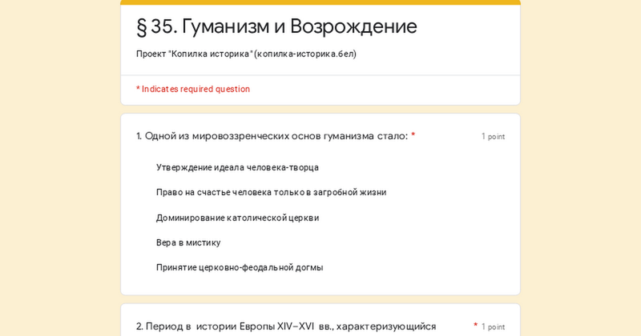This screenshot has width=641, height=336.
Task: Click the "§ 35." section number in title
Action: tap(156, 26)
